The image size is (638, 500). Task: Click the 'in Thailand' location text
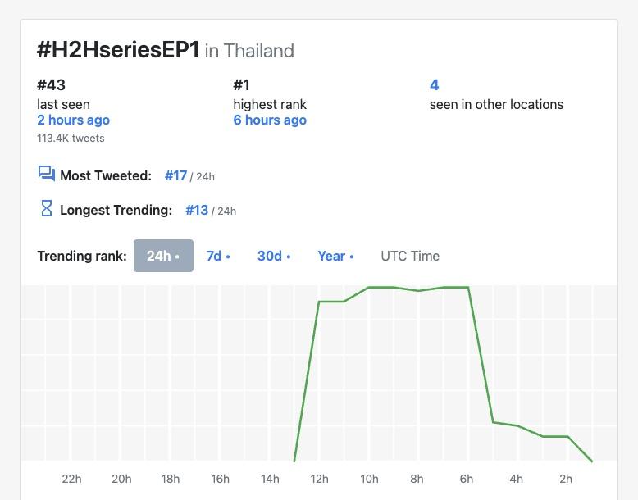(249, 51)
